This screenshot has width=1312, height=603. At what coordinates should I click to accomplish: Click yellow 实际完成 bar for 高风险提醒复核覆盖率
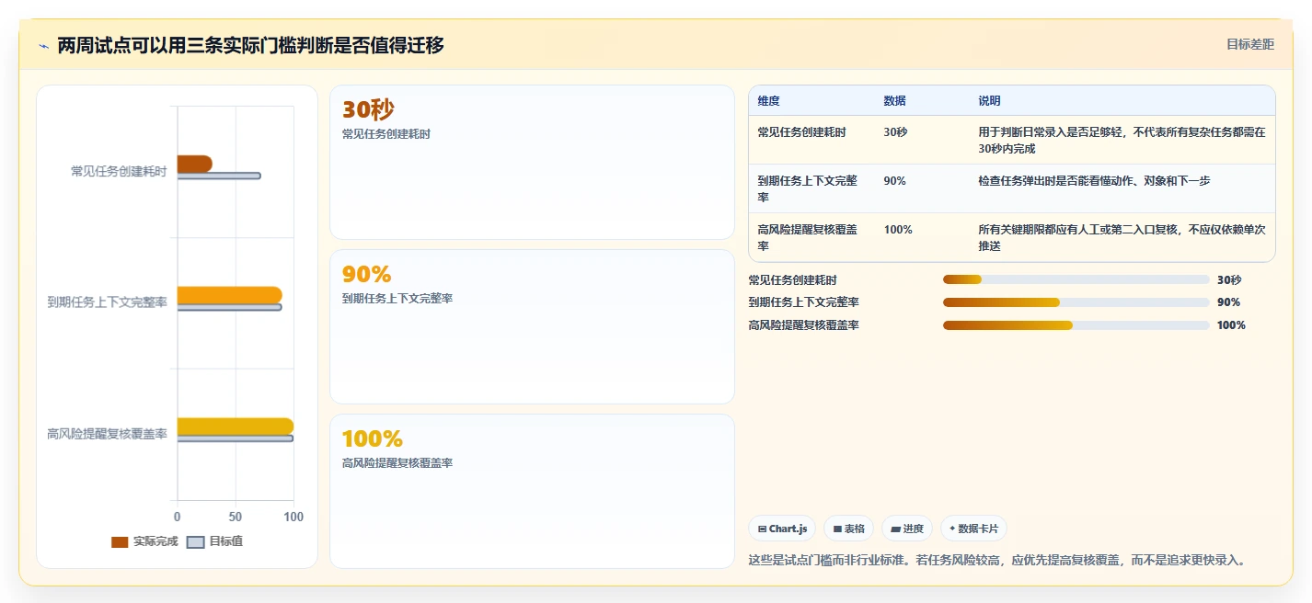pyautogui.click(x=235, y=427)
